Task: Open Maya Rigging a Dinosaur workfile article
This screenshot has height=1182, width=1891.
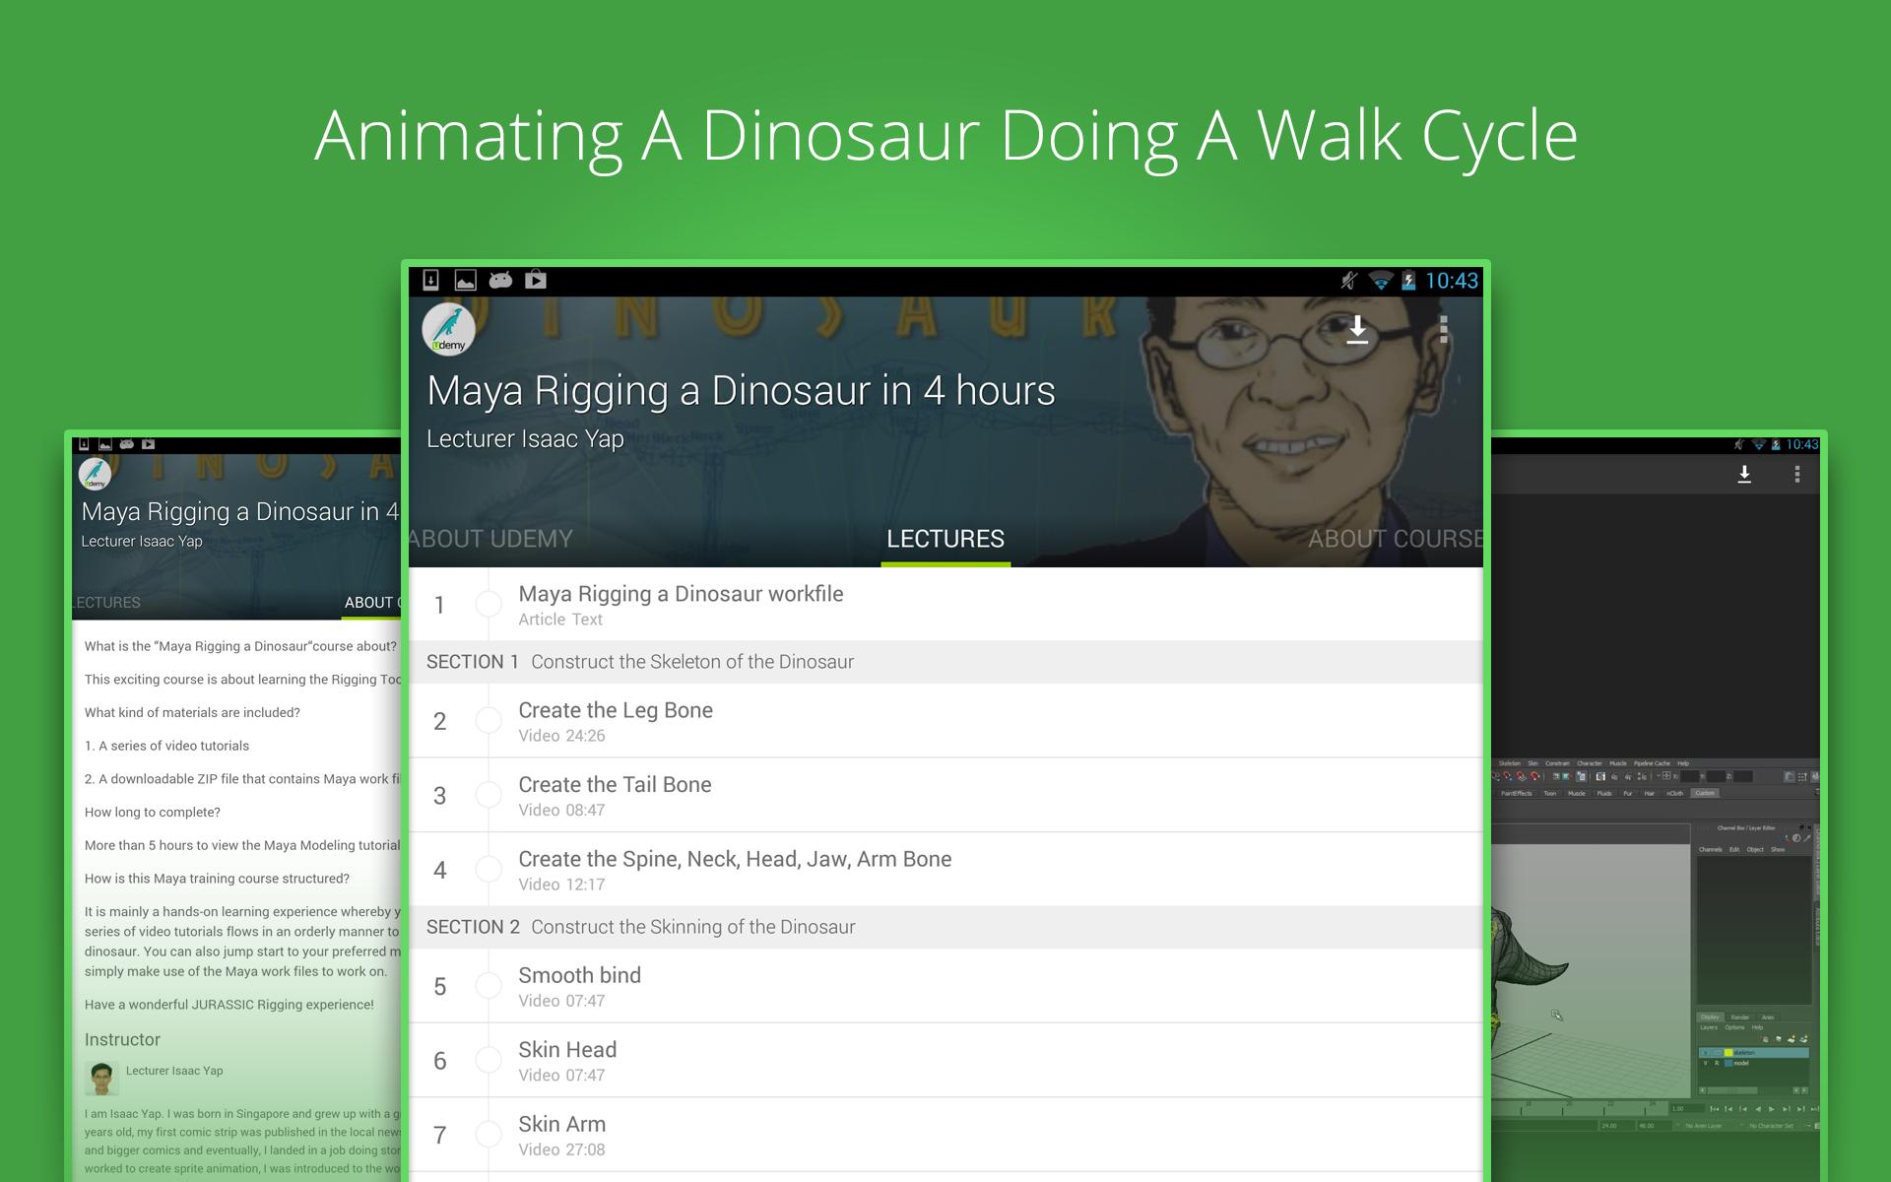Action: coord(681,604)
